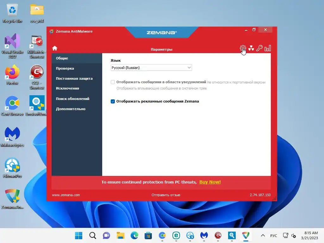The image size is (324, 243).
Task: Open cce_x64 folder on desktop
Action: pos(37,13)
